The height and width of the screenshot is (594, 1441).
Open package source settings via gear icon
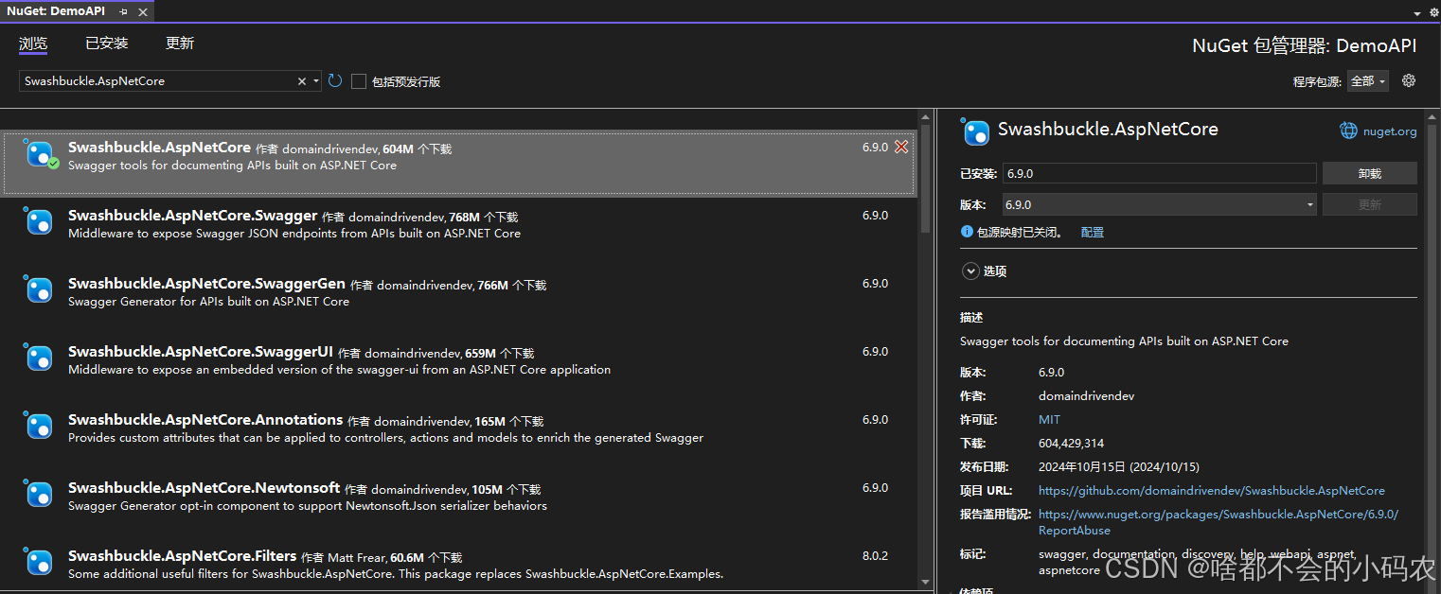pos(1408,80)
